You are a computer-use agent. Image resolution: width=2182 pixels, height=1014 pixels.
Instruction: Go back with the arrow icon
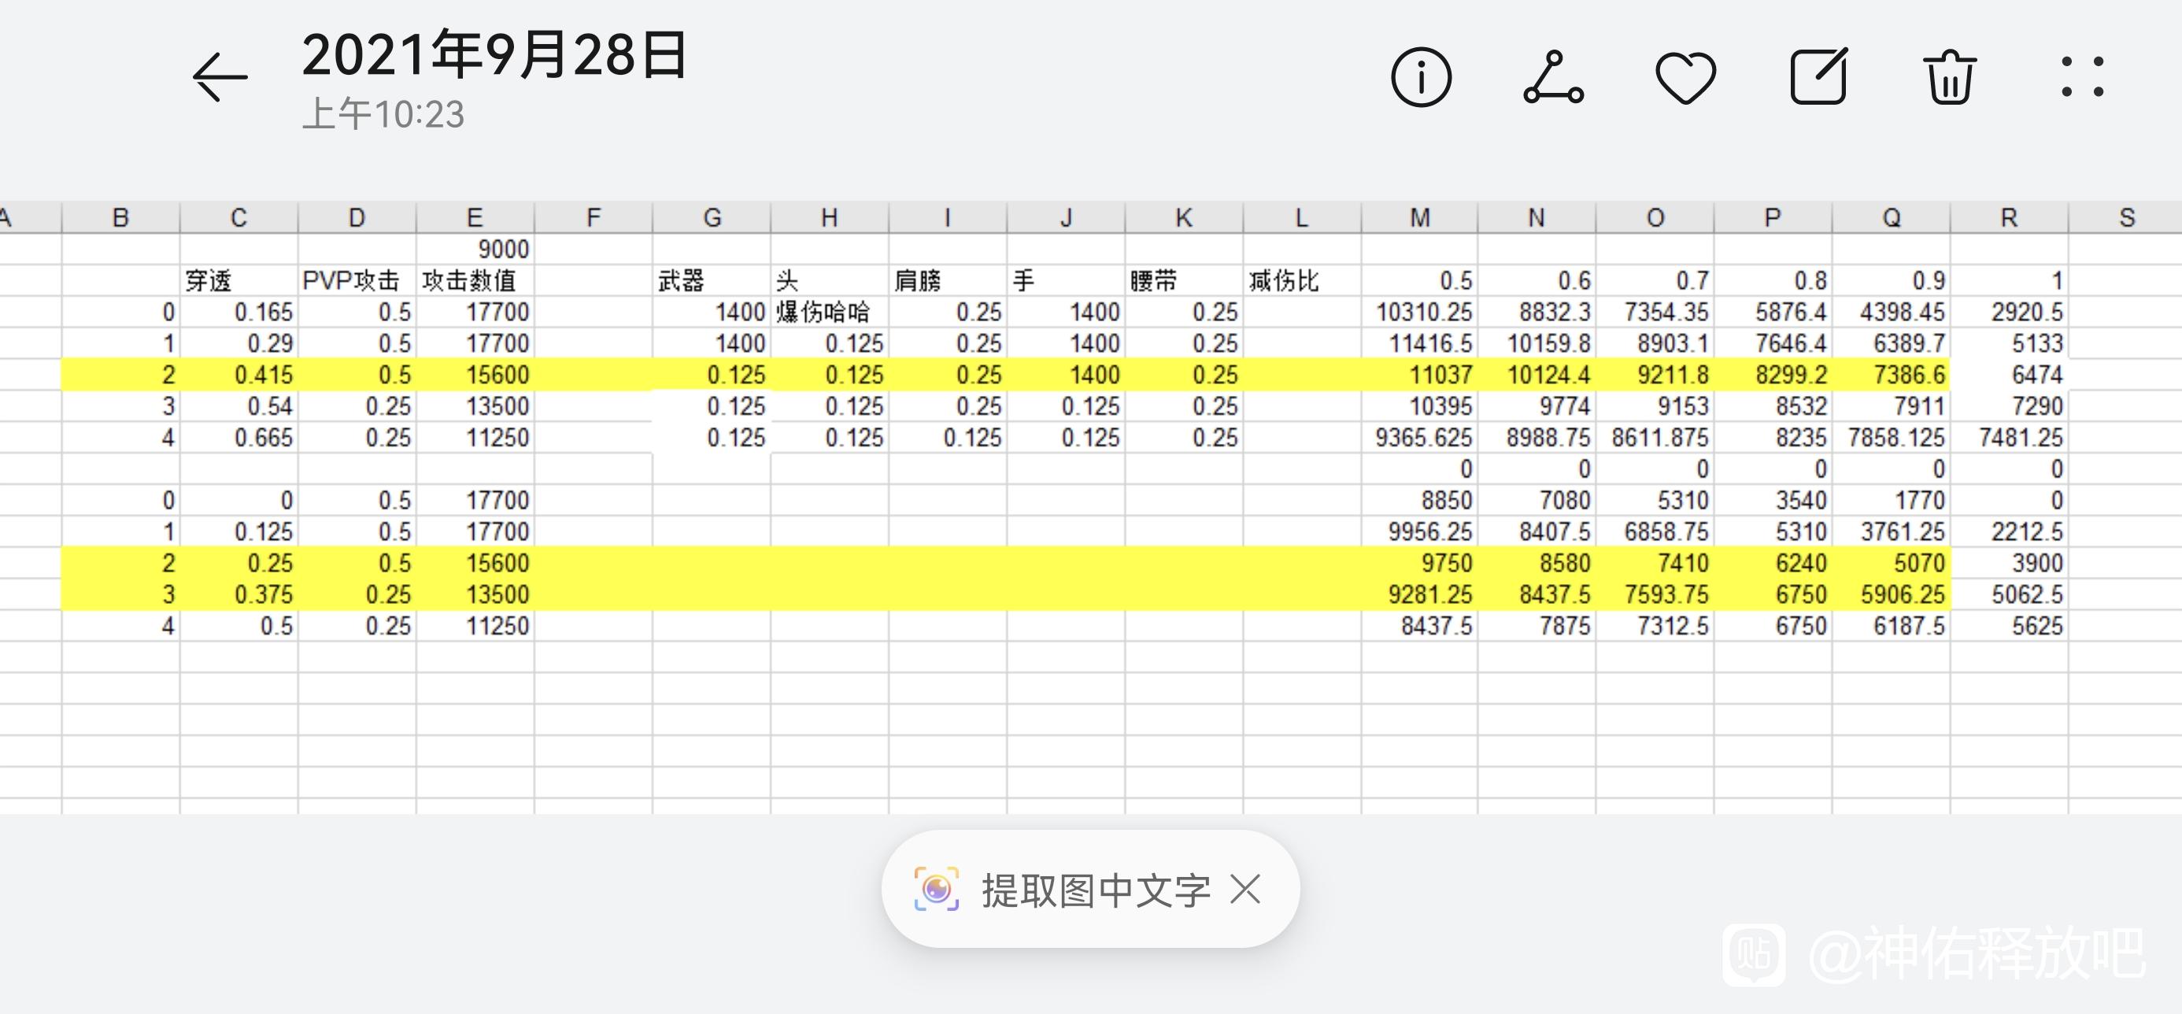(220, 77)
